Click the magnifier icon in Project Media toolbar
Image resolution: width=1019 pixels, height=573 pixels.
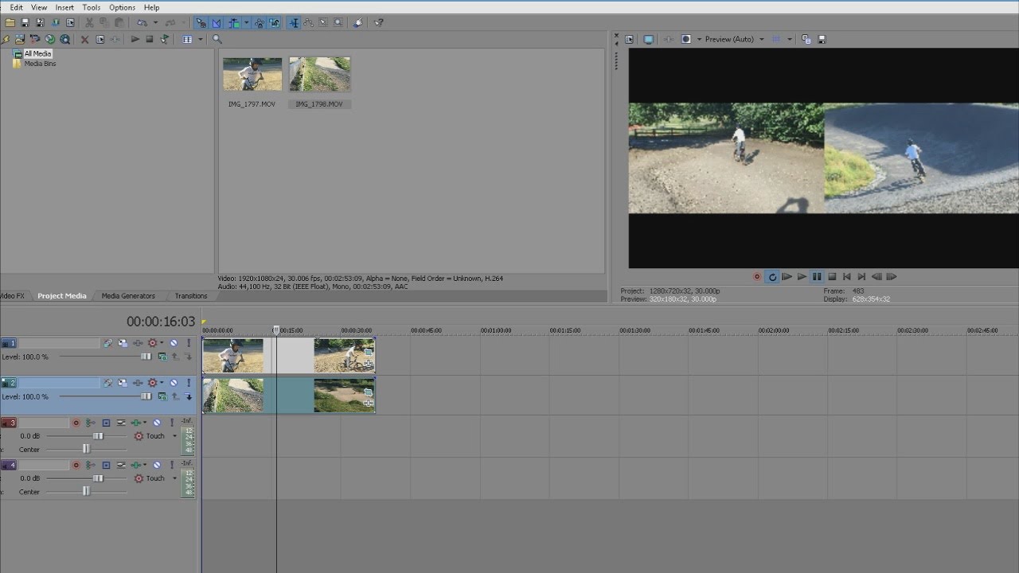click(217, 39)
